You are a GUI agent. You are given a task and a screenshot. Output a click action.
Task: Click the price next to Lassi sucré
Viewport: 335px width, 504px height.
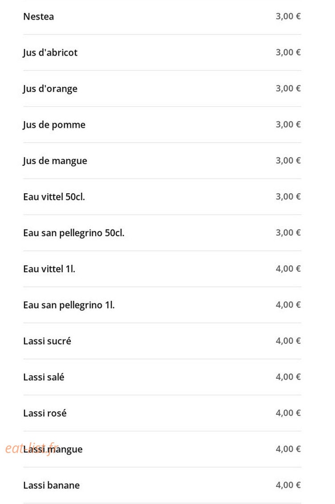(x=288, y=341)
